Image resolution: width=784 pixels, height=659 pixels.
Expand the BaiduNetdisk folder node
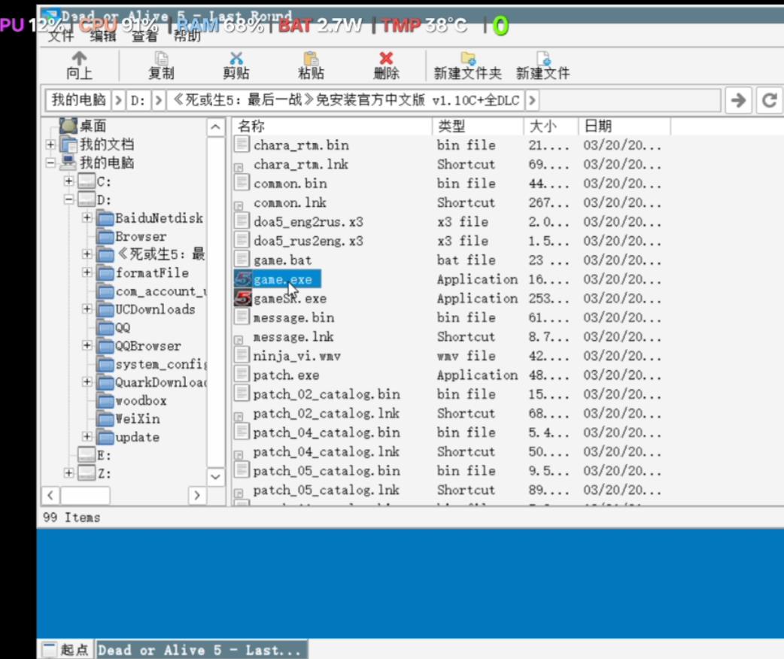click(x=87, y=218)
